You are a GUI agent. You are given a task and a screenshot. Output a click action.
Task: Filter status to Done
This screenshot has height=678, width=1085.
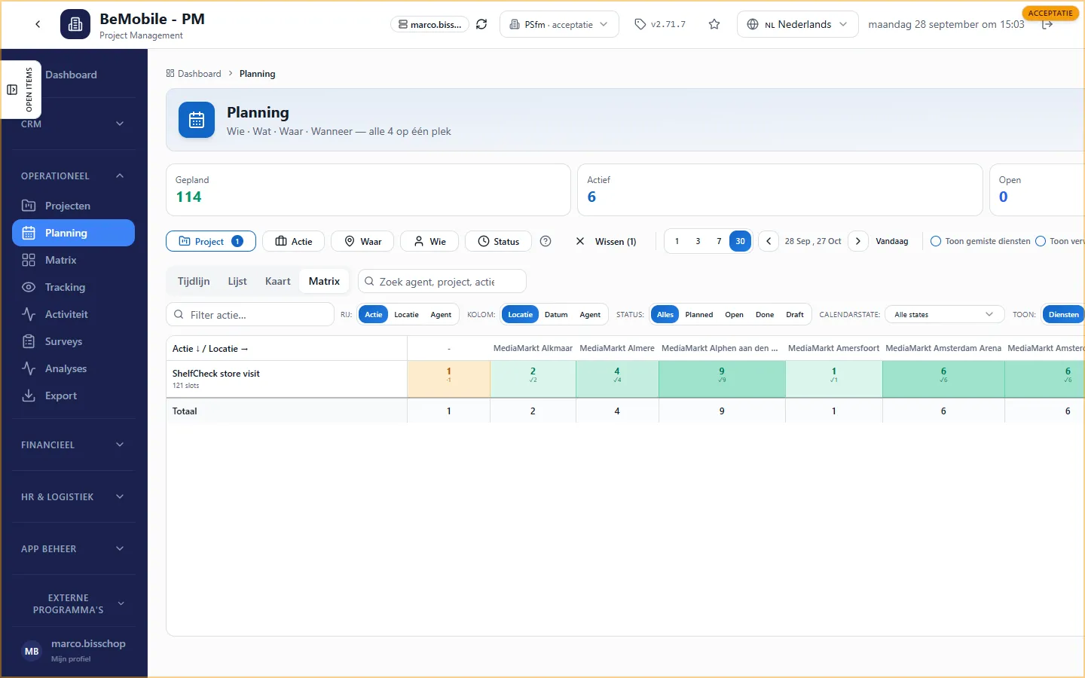[765, 314]
